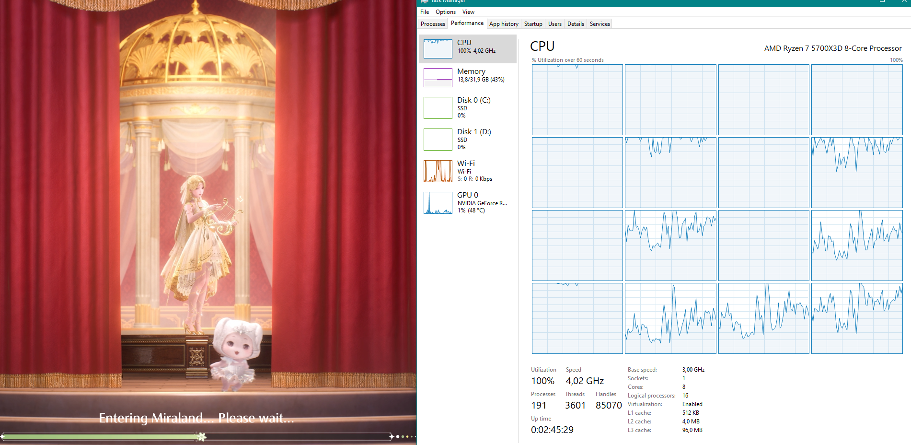Viewport: 911px width, 445px height.
Task: Click the Threads count "3601"
Action: (575, 405)
